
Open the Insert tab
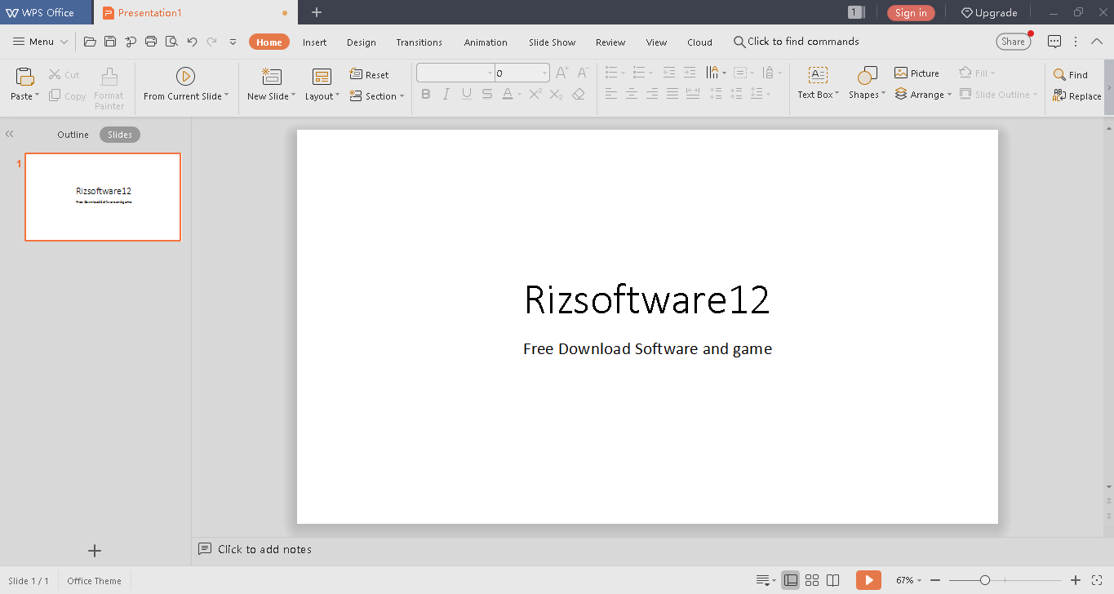click(314, 42)
